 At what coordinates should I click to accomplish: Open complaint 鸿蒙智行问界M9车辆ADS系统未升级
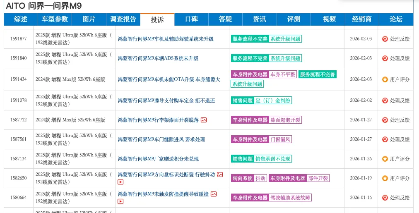(158, 58)
